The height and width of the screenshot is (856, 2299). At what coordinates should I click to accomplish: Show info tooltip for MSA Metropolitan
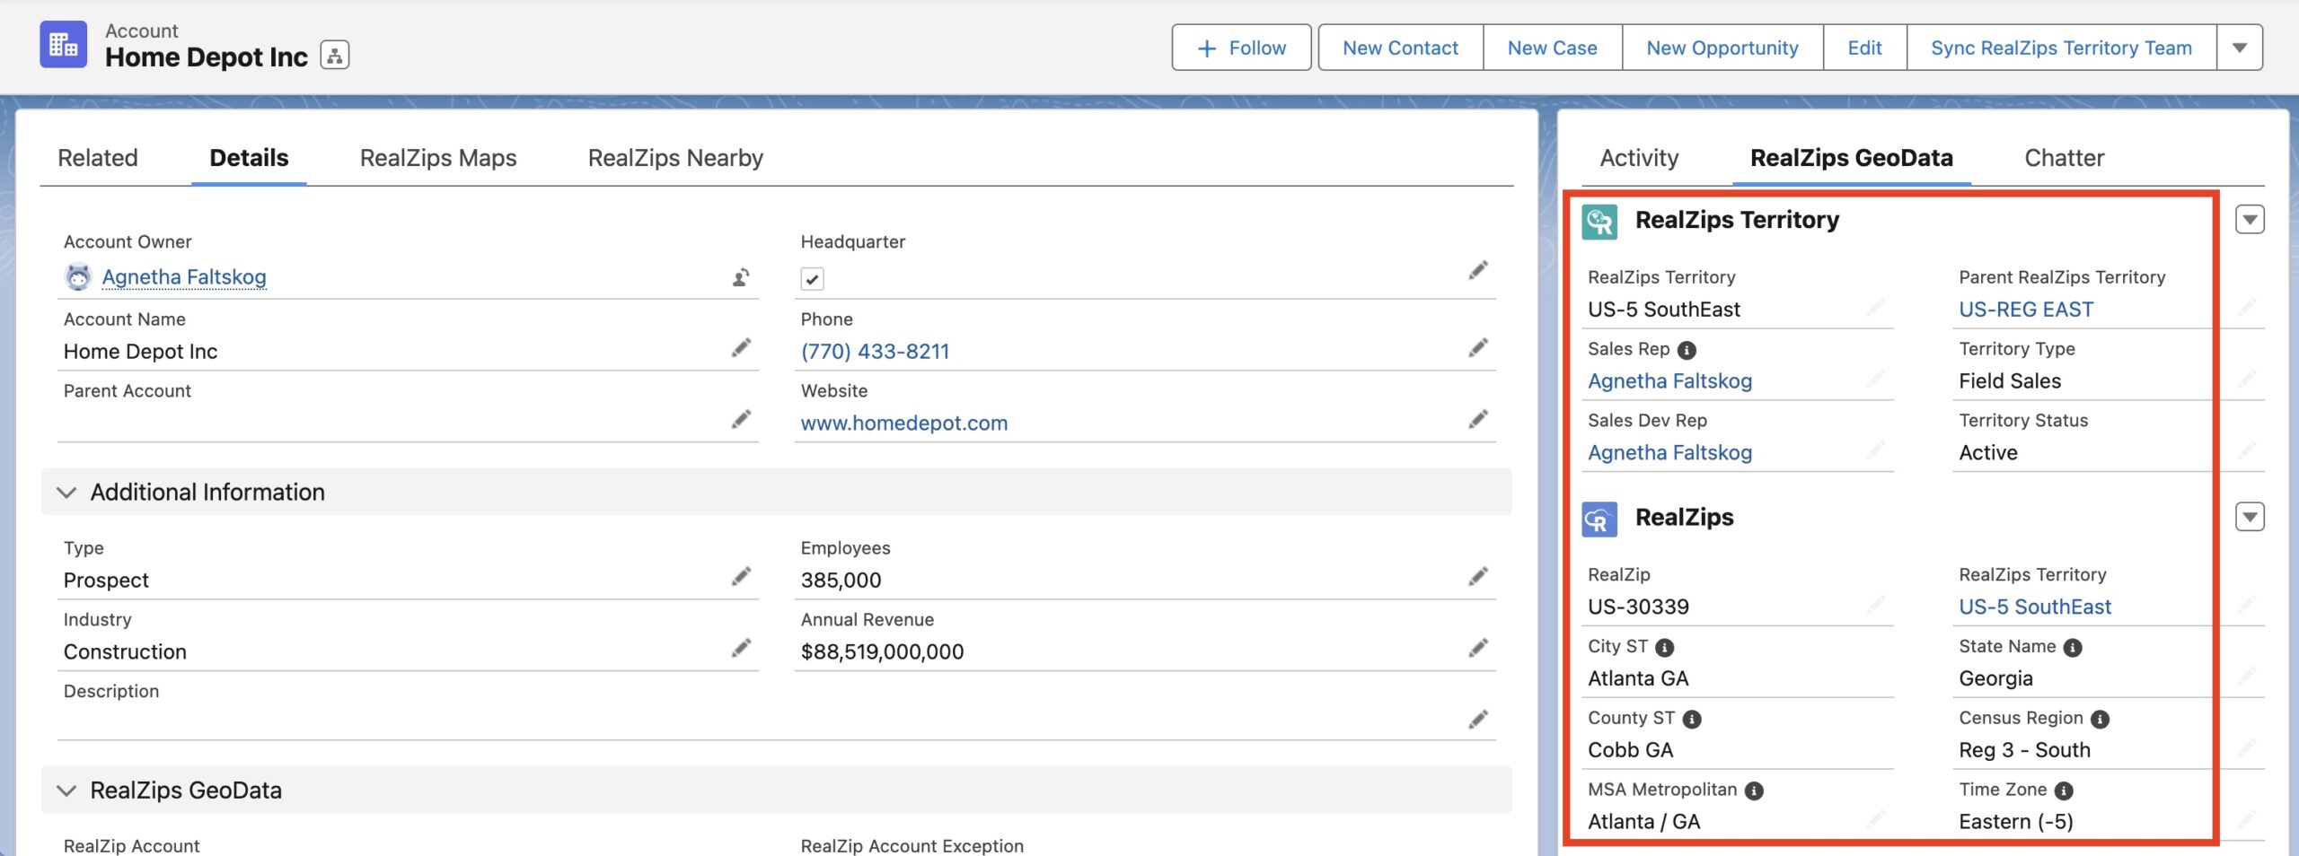1754,790
